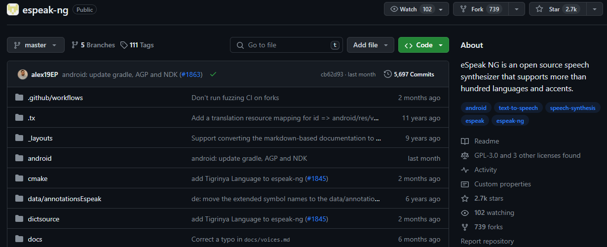Click the book icon next to Readme
The image size is (607, 247).
tap(465, 141)
